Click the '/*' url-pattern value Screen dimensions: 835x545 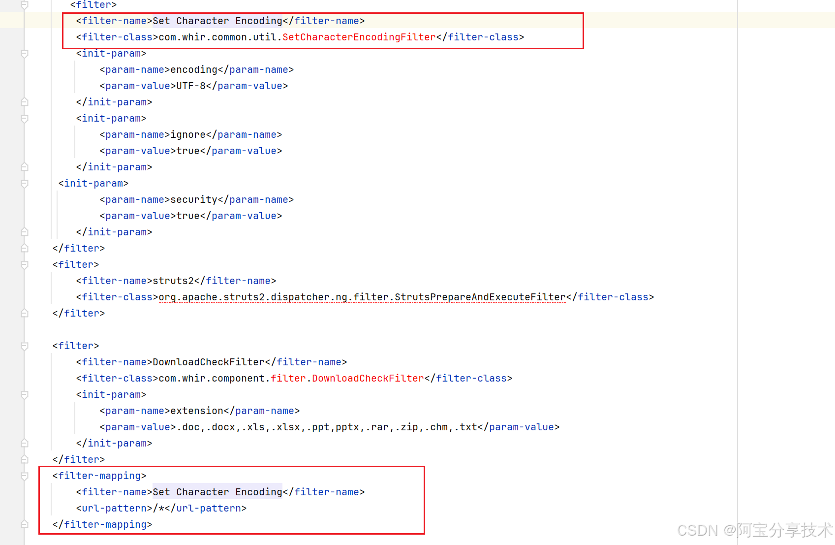pyautogui.click(x=158, y=509)
